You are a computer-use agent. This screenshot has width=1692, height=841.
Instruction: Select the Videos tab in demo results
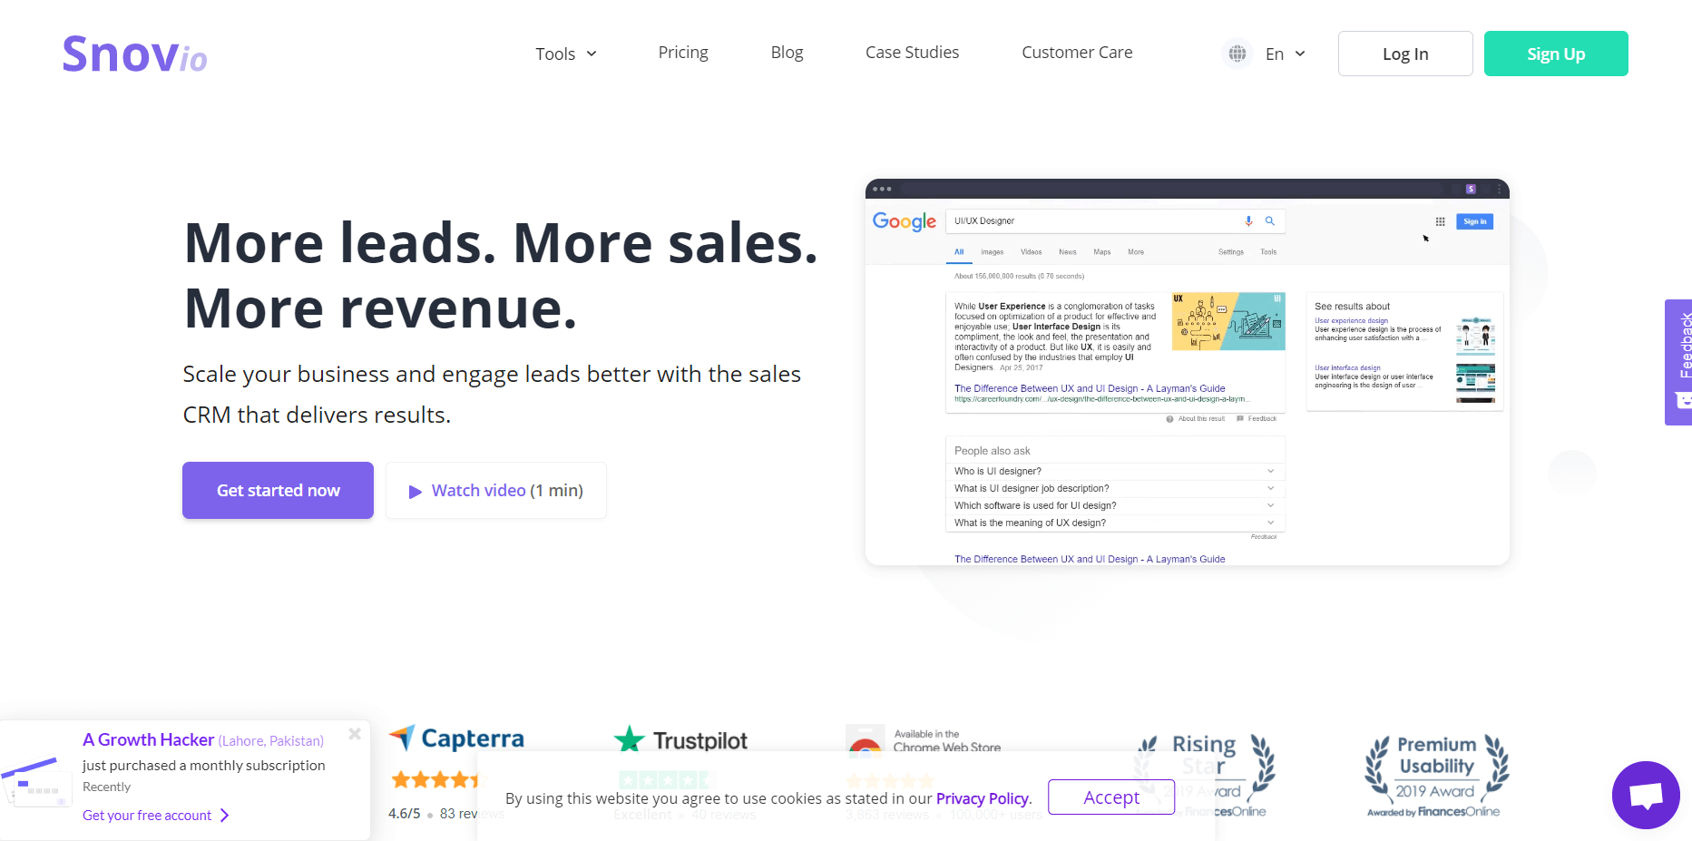tap(1031, 252)
